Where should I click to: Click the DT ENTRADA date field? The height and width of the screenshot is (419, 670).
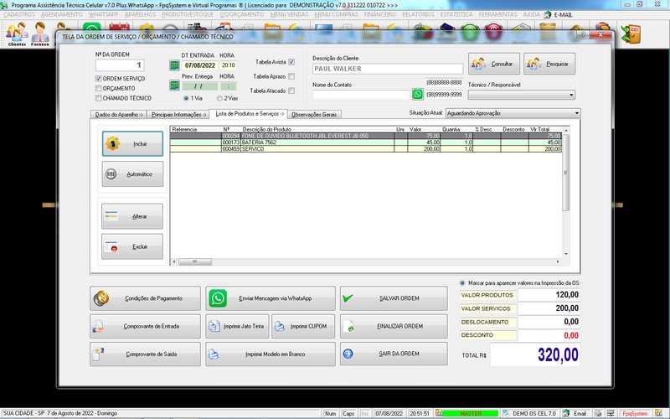[x=199, y=65]
